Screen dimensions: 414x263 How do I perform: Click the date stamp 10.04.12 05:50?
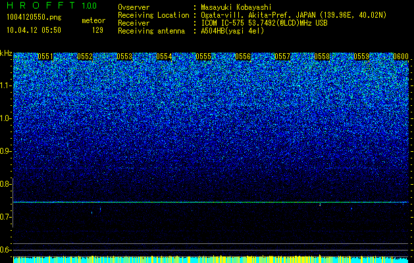tap(34, 30)
